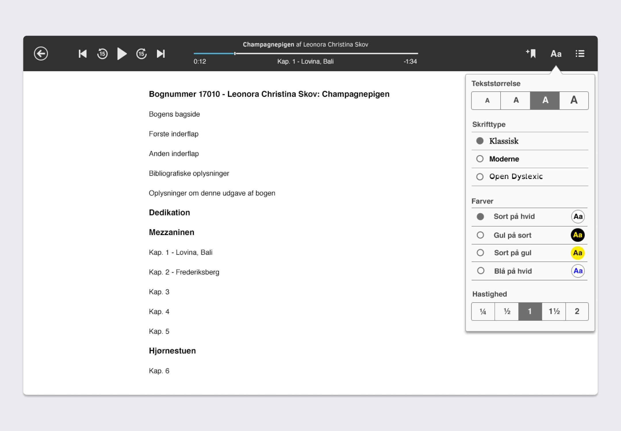This screenshot has height=431, width=621.
Task: Click the remaining time -1:34
Action: pyautogui.click(x=410, y=61)
